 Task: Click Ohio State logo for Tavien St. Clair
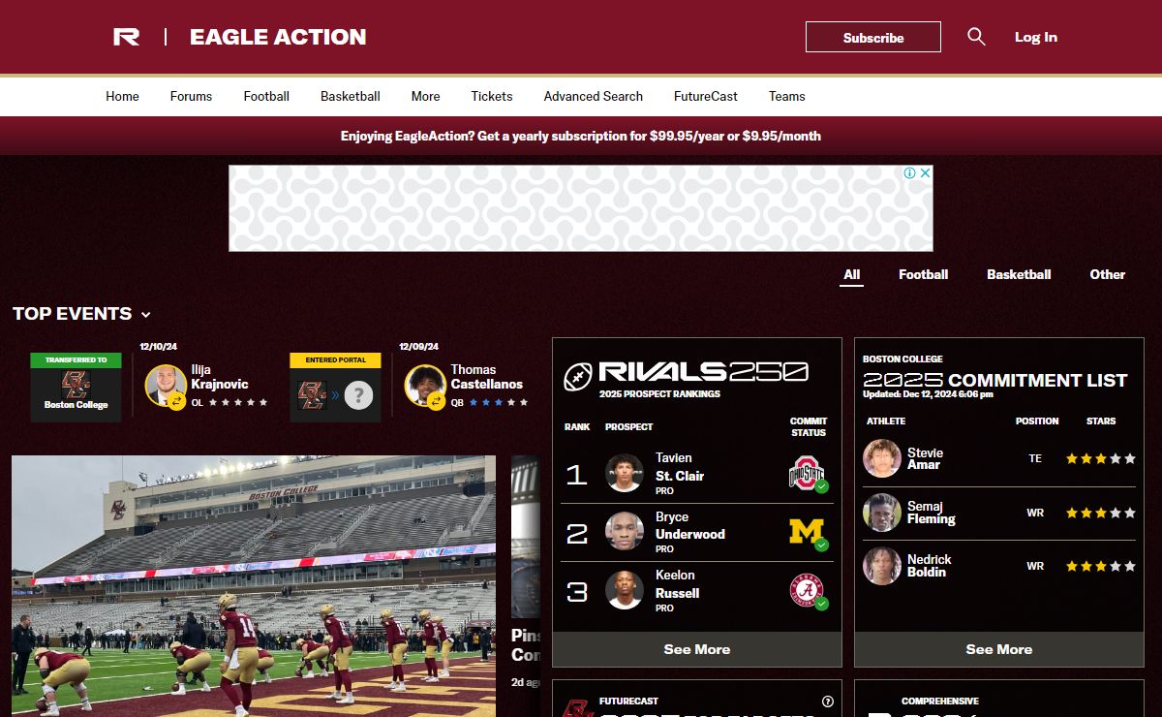[x=807, y=474]
